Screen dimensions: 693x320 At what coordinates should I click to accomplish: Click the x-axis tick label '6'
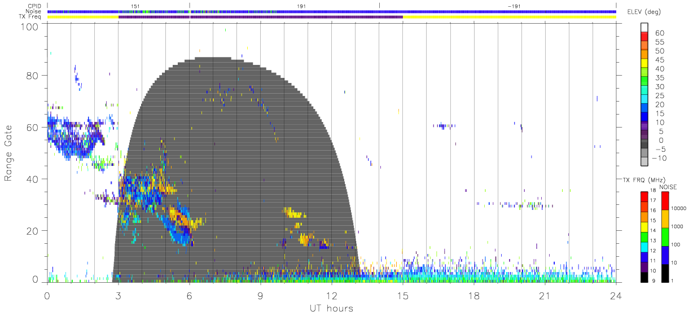pos(190,296)
